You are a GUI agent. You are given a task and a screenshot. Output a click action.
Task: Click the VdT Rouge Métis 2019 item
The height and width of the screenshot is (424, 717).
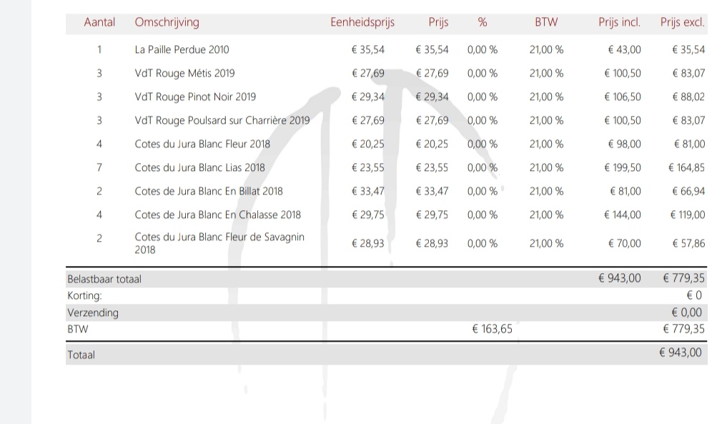pos(184,73)
